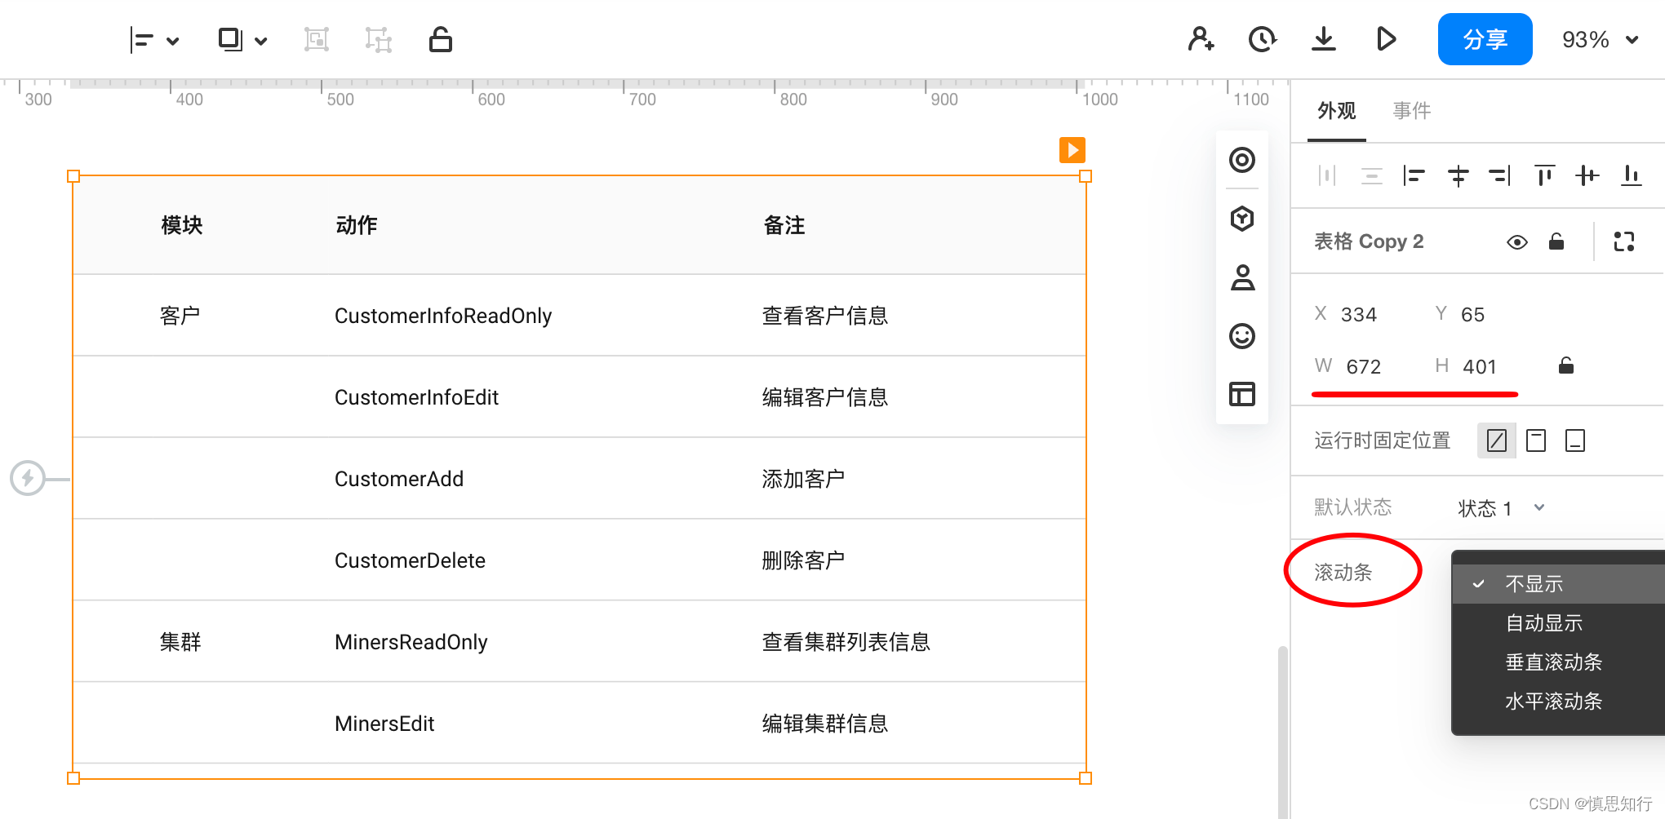1665x819 pixels.
Task: Select 垂直滚动条 option
Action: click(1558, 662)
